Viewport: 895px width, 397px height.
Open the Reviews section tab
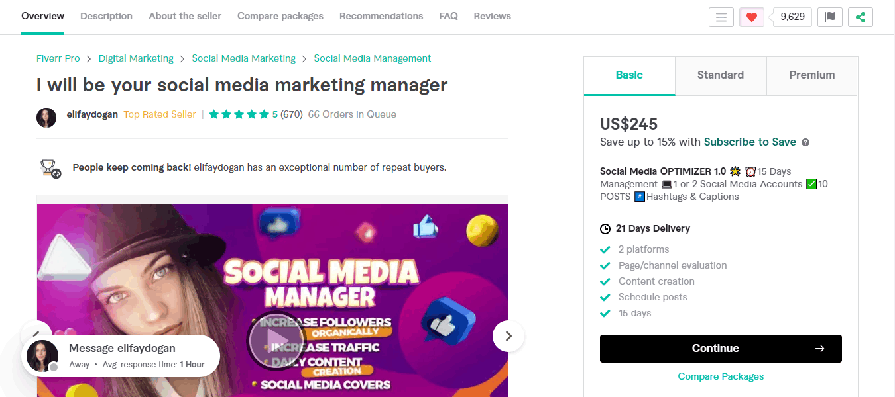tap(492, 16)
